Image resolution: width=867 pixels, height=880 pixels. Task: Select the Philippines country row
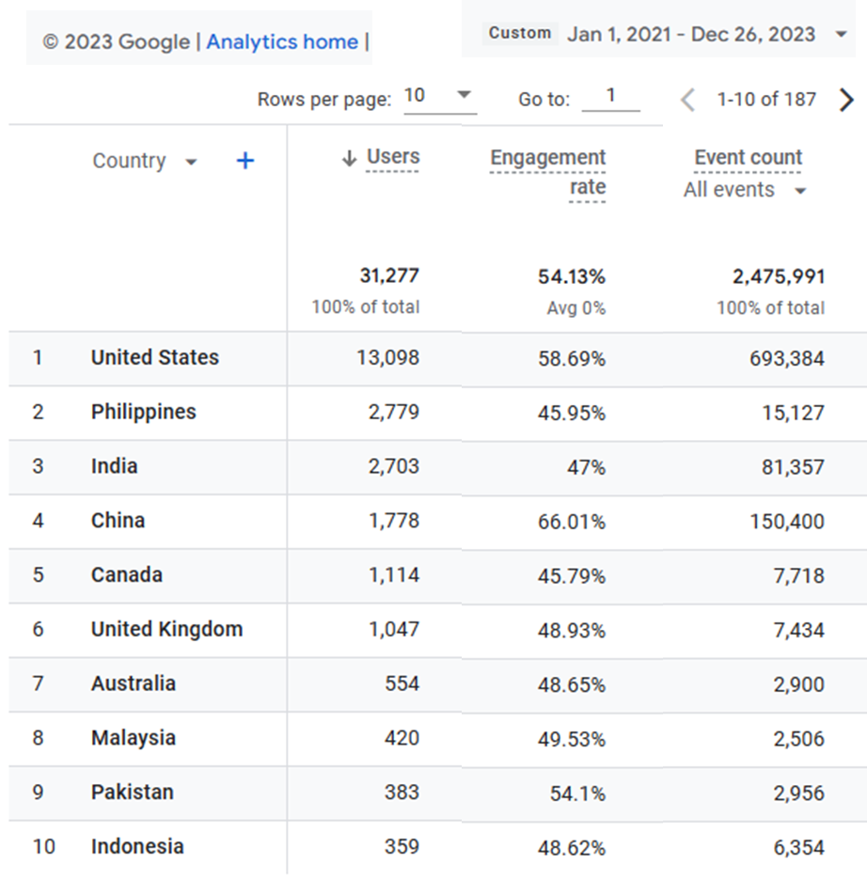point(143,412)
